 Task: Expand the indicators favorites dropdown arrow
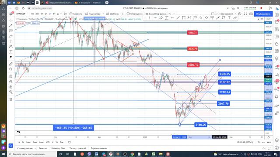pyautogui.click(x=103, y=14)
